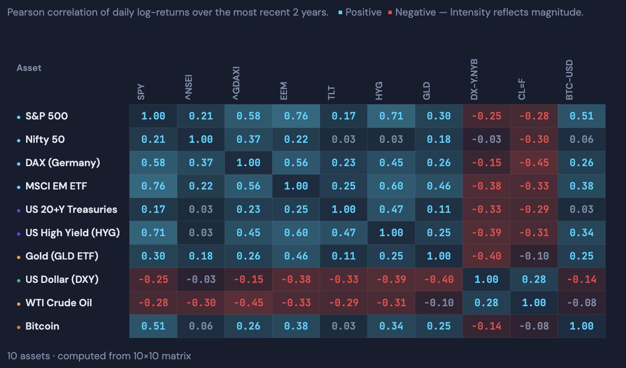The width and height of the screenshot is (626, 368).
Task: Select the EEM column header
Action: pyautogui.click(x=284, y=91)
